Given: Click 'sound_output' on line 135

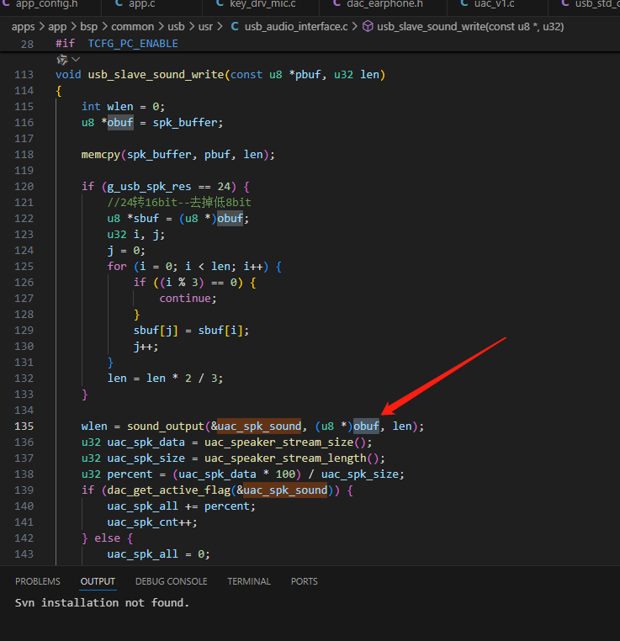Looking at the screenshot, I should (x=165, y=426).
